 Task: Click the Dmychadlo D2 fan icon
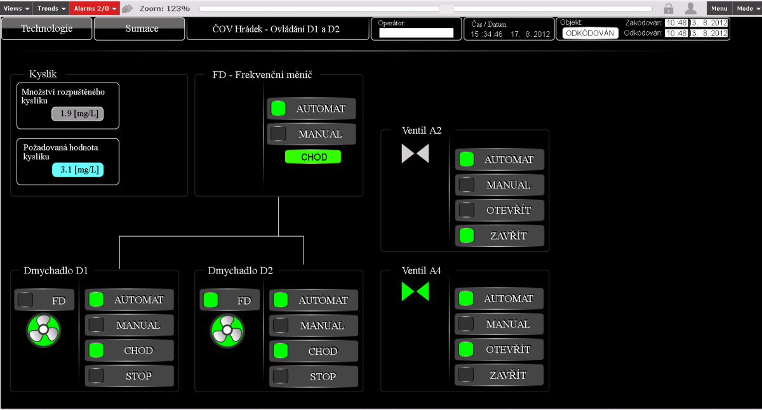point(228,331)
